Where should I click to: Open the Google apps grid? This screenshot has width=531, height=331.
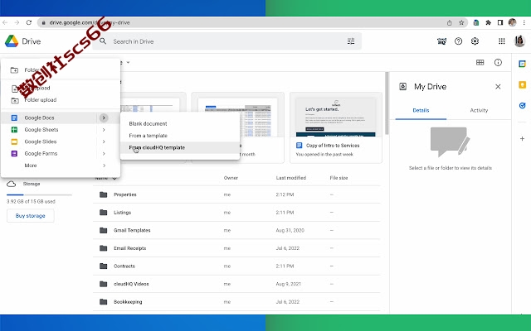click(x=501, y=41)
